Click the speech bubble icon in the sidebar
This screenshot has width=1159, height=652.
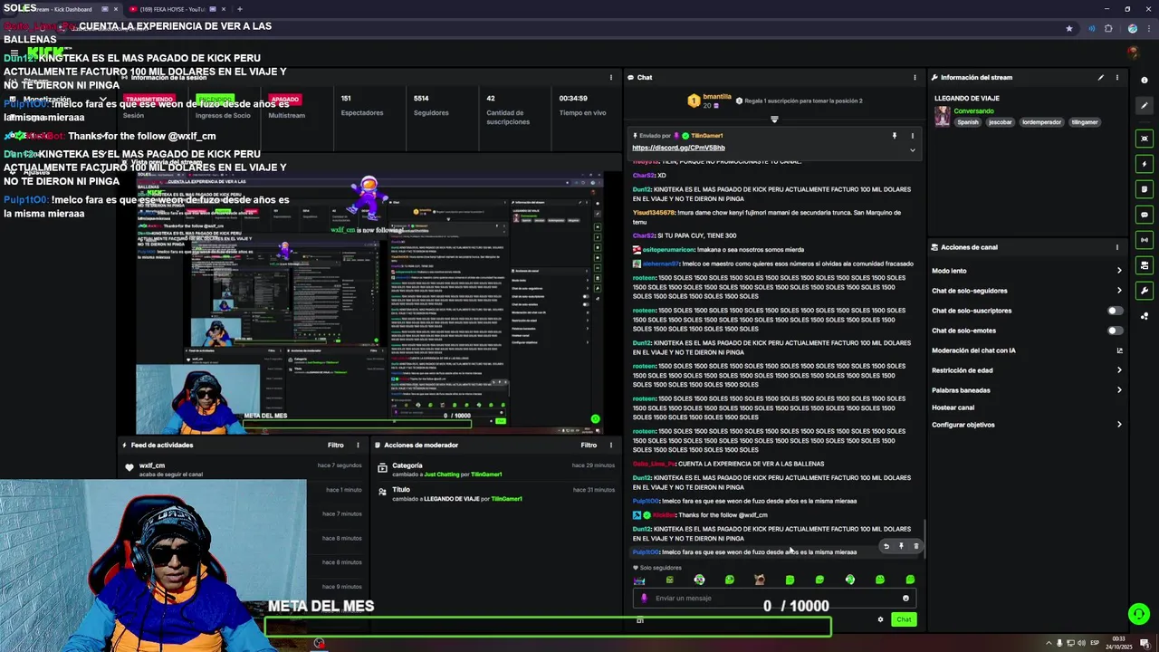(x=1145, y=215)
